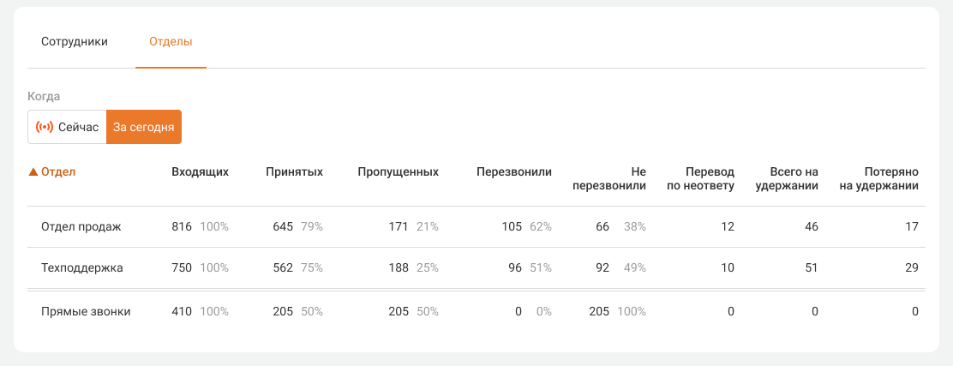
Task: Click the 816 incoming calls value
Action: pos(182,227)
